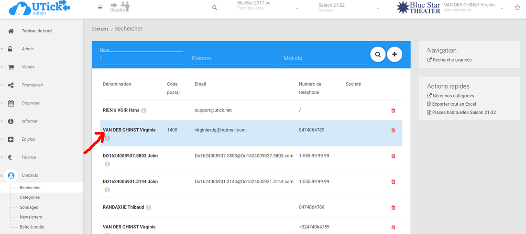
Task: Go to Tableau de bord
Action: tap(36, 31)
